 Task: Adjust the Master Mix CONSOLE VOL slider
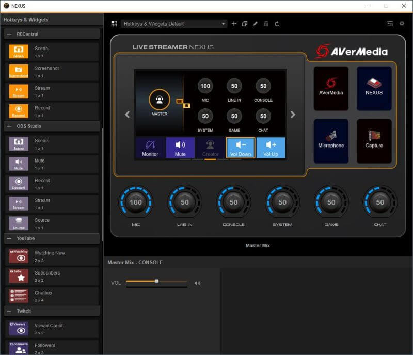click(x=157, y=281)
